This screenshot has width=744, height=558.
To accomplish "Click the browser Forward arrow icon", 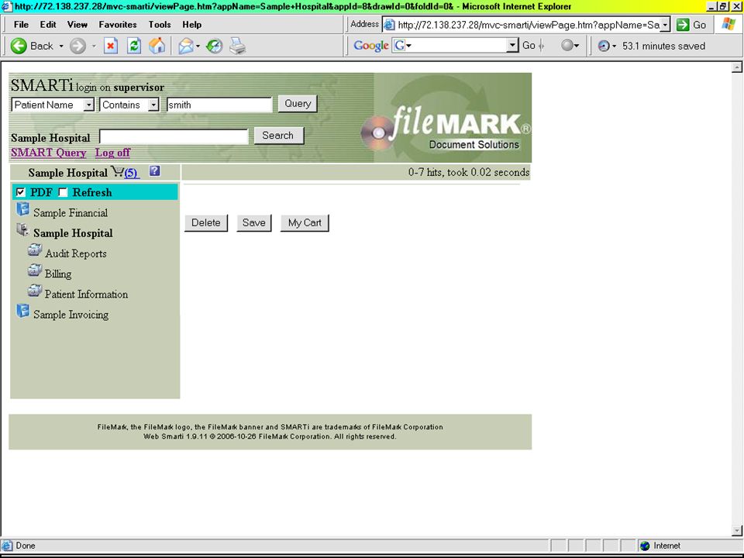I will (77, 46).
